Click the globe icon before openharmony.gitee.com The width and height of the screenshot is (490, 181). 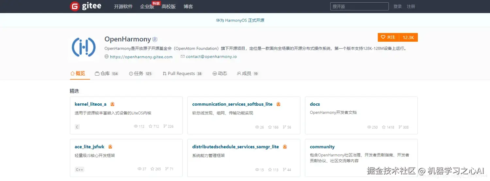pos(106,56)
